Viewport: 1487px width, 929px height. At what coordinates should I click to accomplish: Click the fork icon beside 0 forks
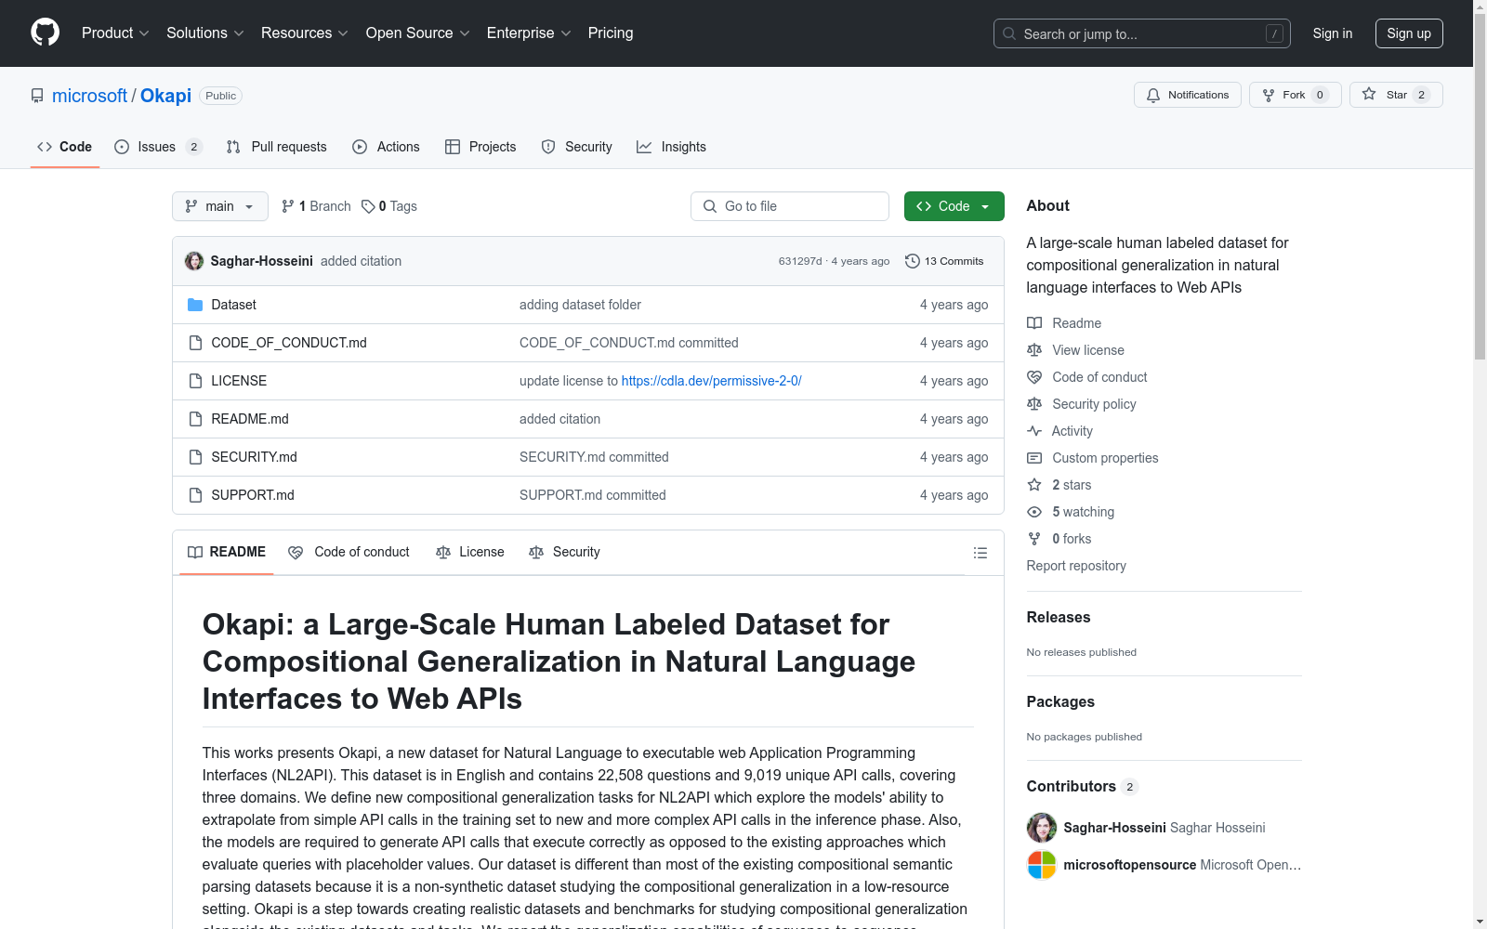click(x=1034, y=539)
